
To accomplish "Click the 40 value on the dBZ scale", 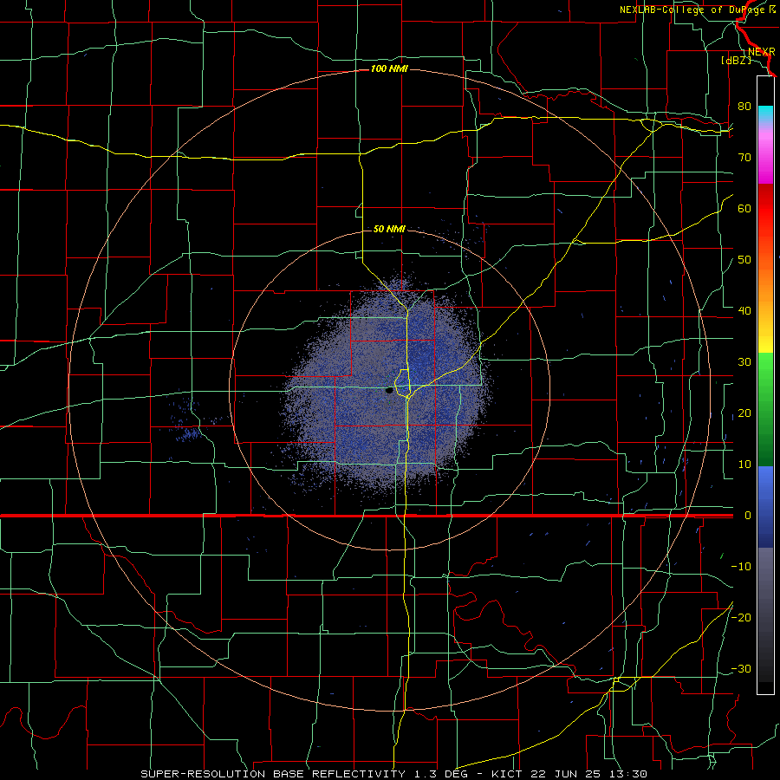I will (744, 310).
